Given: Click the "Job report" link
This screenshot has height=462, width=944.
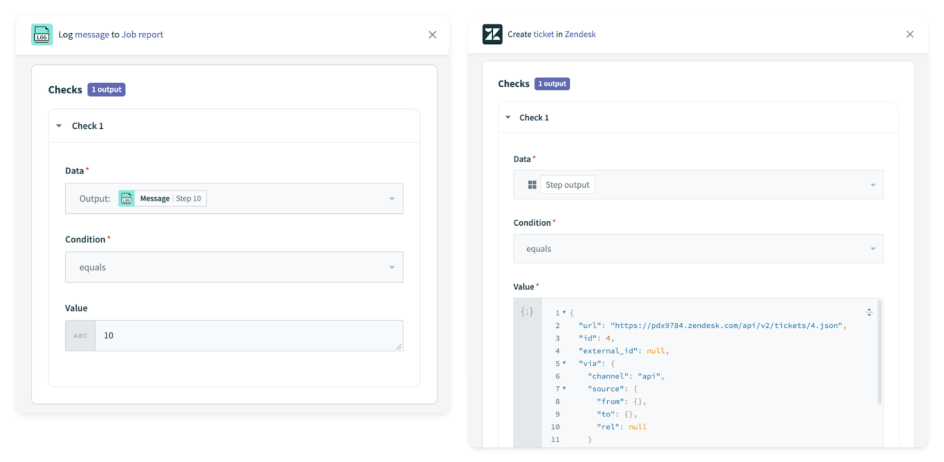Looking at the screenshot, I should pos(142,34).
